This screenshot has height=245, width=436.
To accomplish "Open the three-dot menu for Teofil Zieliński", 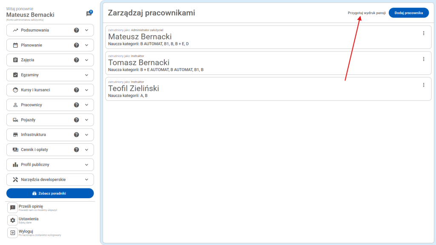I will (x=423, y=85).
